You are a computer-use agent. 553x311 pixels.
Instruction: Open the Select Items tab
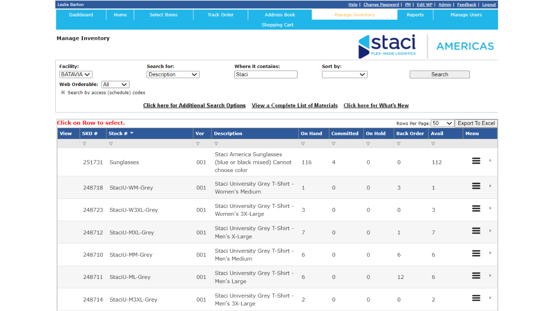[163, 15]
